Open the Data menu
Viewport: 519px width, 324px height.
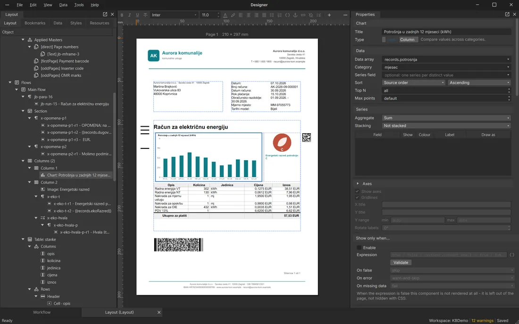click(63, 5)
